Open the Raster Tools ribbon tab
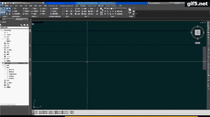Screen dimensions: 210x117 [x=92, y=6]
